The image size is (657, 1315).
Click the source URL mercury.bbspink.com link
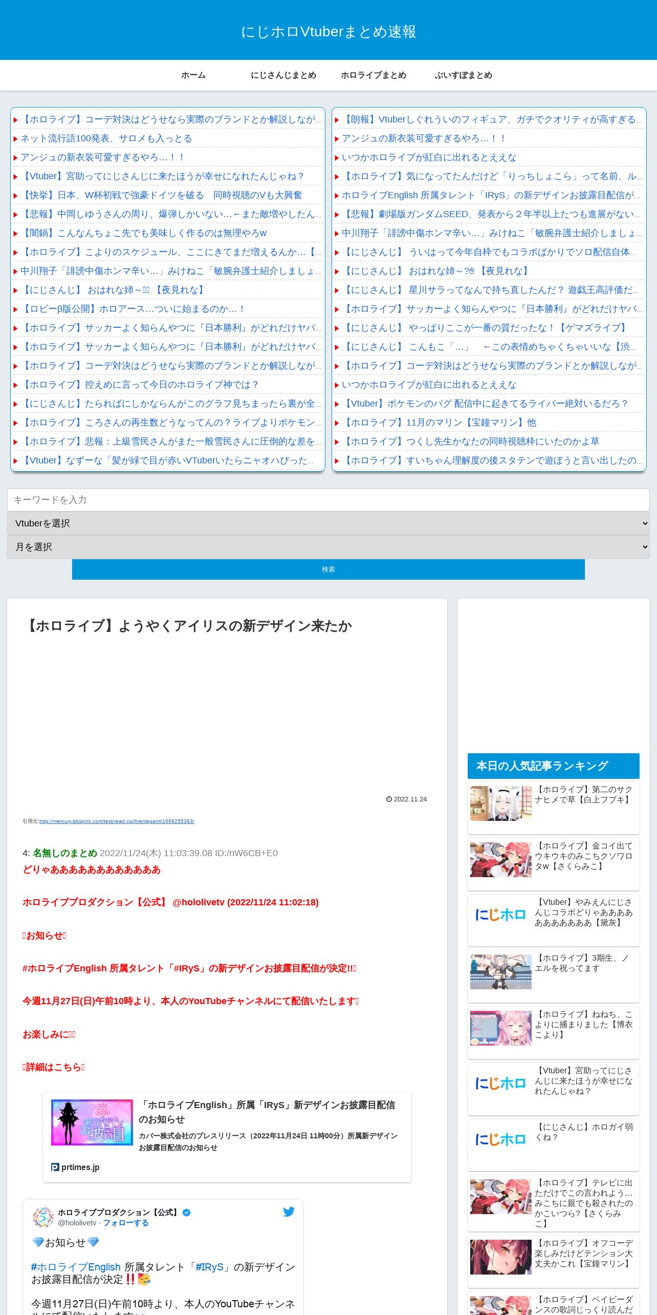pyautogui.click(x=117, y=821)
